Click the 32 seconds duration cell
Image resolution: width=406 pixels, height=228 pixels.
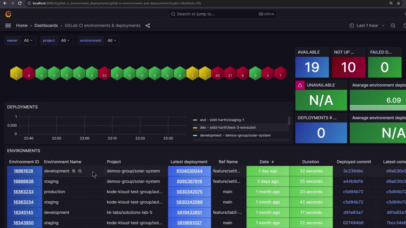click(x=311, y=171)
